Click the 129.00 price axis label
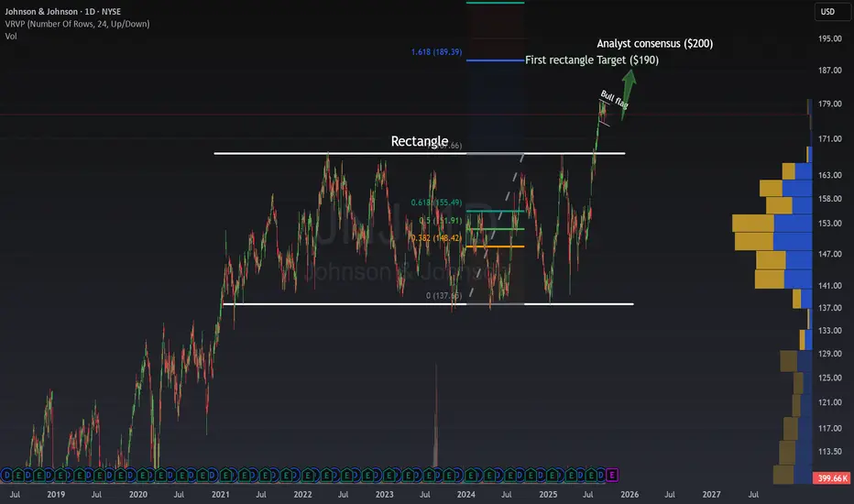Viewport: 854px width, 504px height. coord(829,354)
